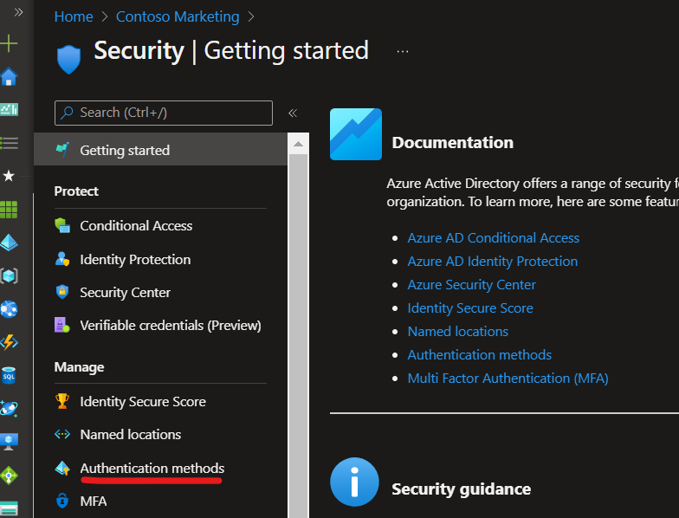Image resolution: width=679 pixels, height=518 pixels.
Task: Click the Named locations arrows icon
Action: click(x=62, y=434)
